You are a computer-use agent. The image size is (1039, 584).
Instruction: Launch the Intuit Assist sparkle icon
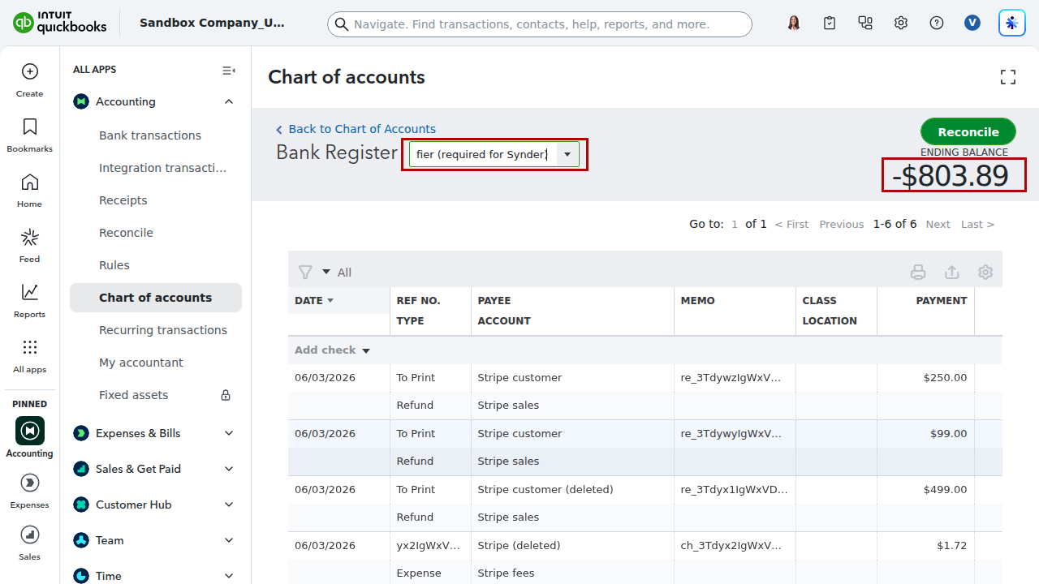click(1011, 24)
